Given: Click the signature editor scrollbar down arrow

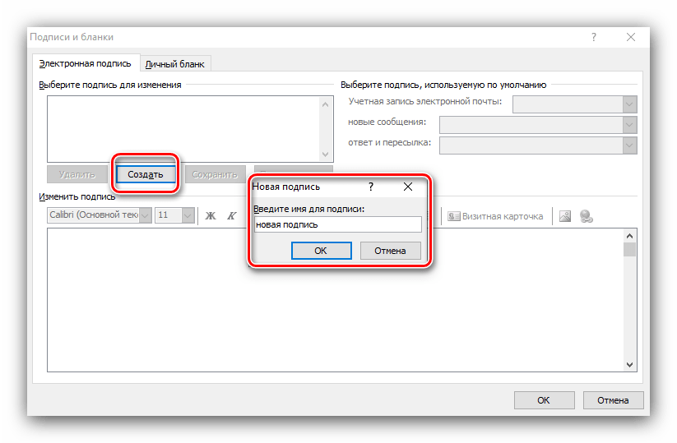Looking at the screenshot, I should coord(630,364).
